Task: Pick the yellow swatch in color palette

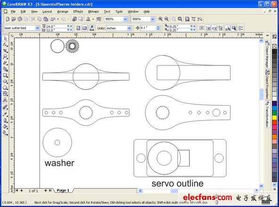Action: point(275,117)
